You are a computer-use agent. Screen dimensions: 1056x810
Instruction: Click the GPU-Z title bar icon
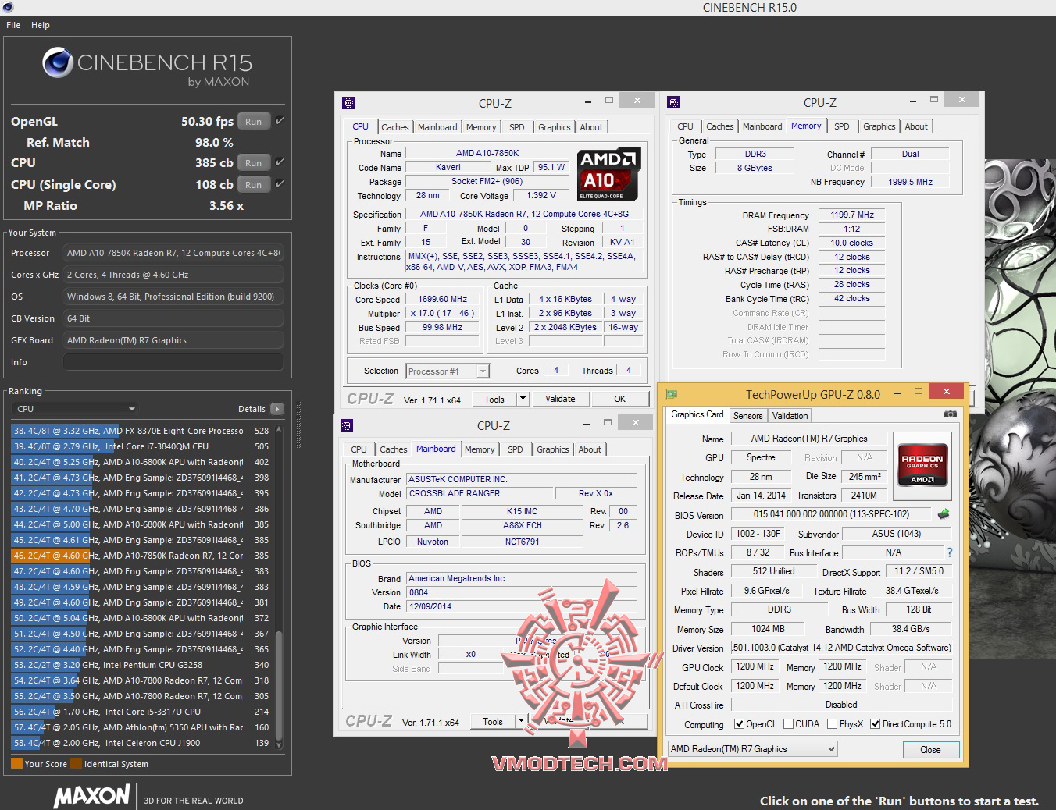tap(671, 394)
